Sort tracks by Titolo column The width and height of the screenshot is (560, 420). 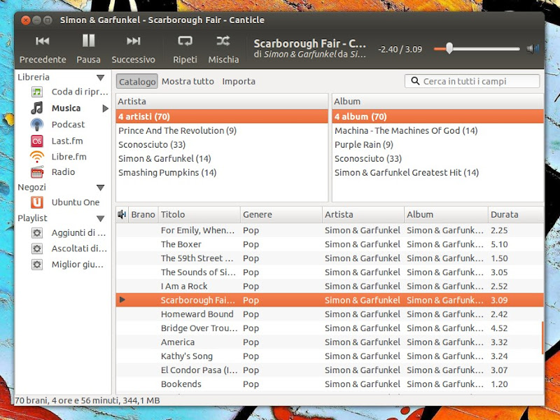(199, 214)
